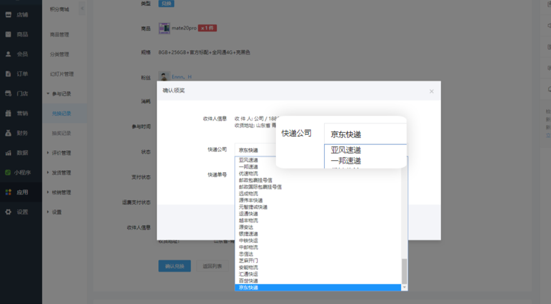
Task: Pick 邮政国际包裹挂号信 in the list
Action: (x=318, y=186)
